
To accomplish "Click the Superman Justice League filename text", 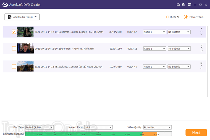I will pos(69,32).
